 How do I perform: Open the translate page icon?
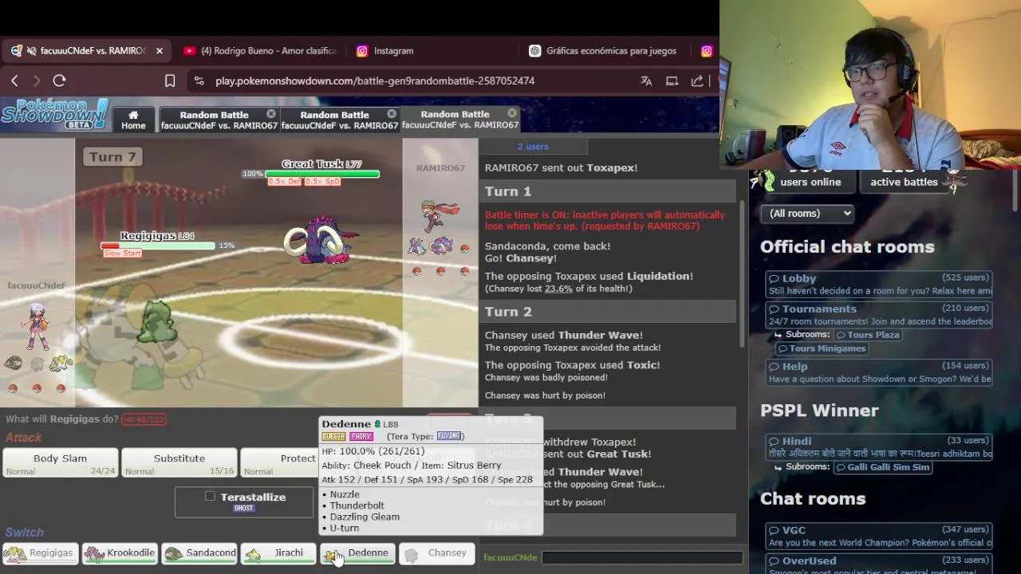point(646,81)
